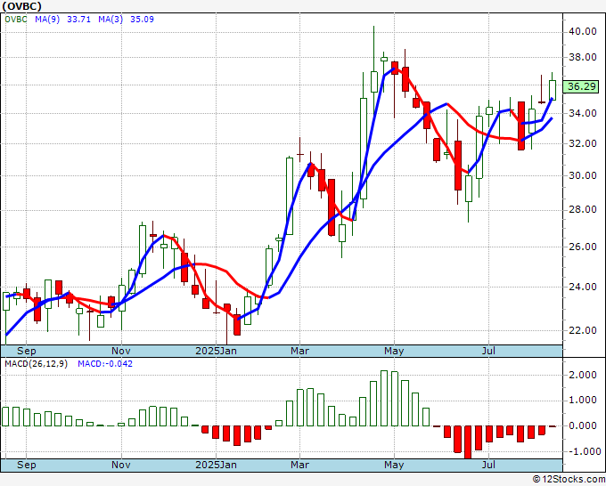Click the 38.00 price axis label
This screenshot has height=486, width=606.
583,58
